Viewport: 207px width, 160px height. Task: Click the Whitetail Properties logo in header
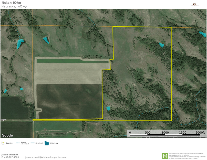click(194, 4)
